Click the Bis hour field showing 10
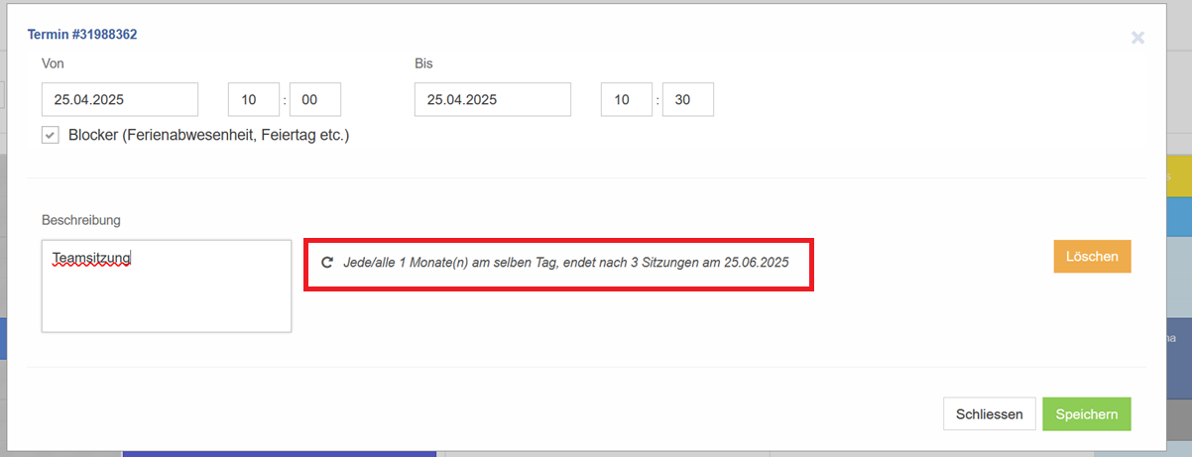The width and height of the screenshot is (1192, 457). point(627,99)
